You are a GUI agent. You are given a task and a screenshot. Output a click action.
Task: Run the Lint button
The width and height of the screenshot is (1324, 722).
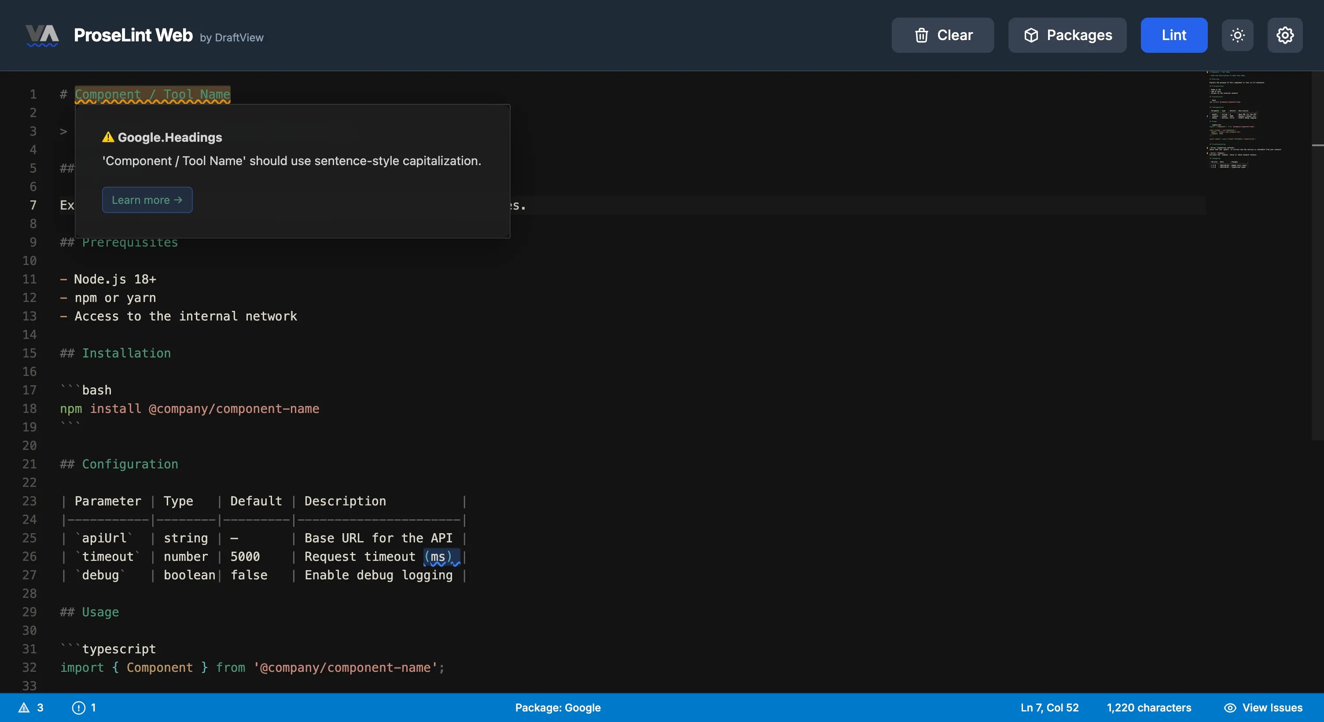[1174, 35]
